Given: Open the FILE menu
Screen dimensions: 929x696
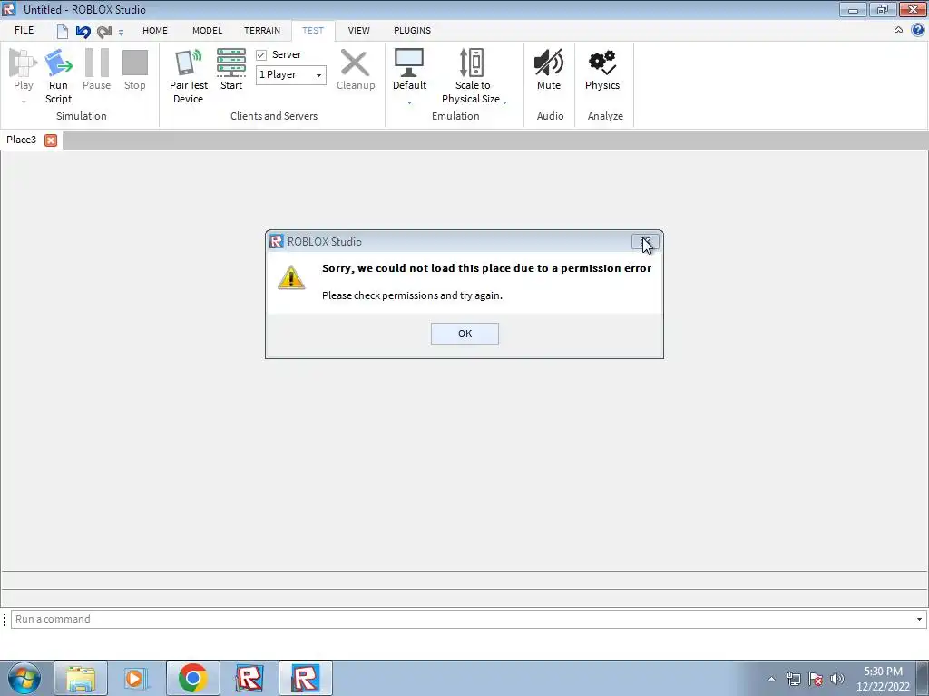Looking at the screenshot, I should (24, 30).
